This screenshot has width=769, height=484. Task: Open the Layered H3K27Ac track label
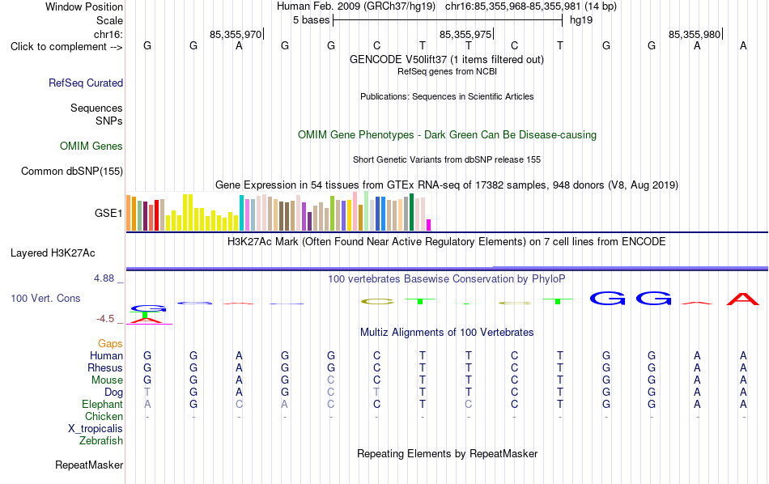point(53,253)
